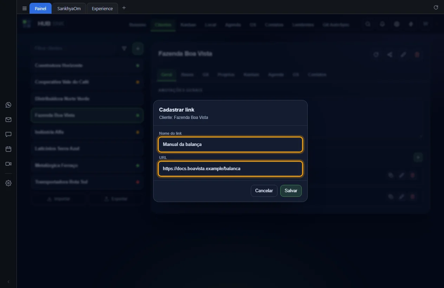Open the calendar sidebar icon
The image size is (444, 288).
[8, 149]
